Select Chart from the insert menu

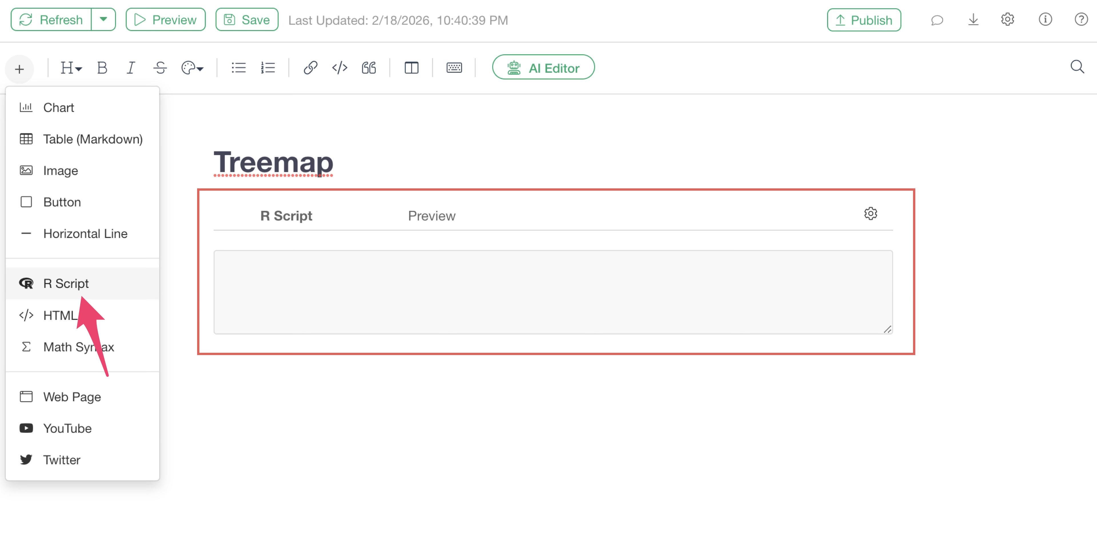pyautogui.click(x=58, y=108)
